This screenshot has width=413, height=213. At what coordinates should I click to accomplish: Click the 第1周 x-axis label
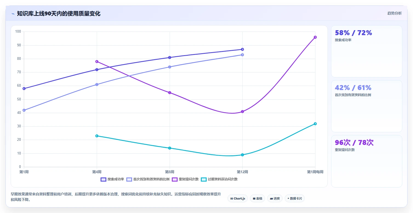click(24, 172)
